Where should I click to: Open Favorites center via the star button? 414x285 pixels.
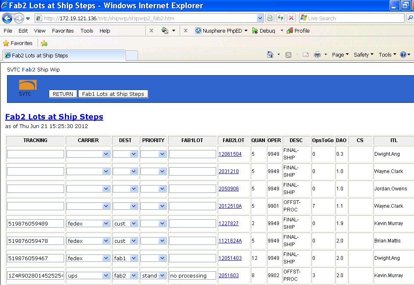18,43
